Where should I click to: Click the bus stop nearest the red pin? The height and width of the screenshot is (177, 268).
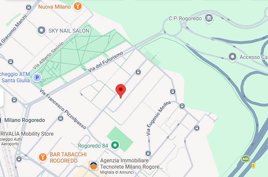[x=138, y=72]
